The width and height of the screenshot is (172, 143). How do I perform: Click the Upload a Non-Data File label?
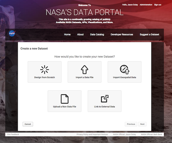tap(64, 107)
